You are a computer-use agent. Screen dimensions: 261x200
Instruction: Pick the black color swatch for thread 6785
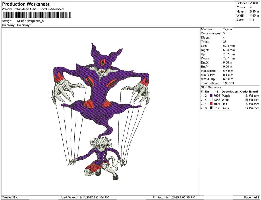click(211, 108)
